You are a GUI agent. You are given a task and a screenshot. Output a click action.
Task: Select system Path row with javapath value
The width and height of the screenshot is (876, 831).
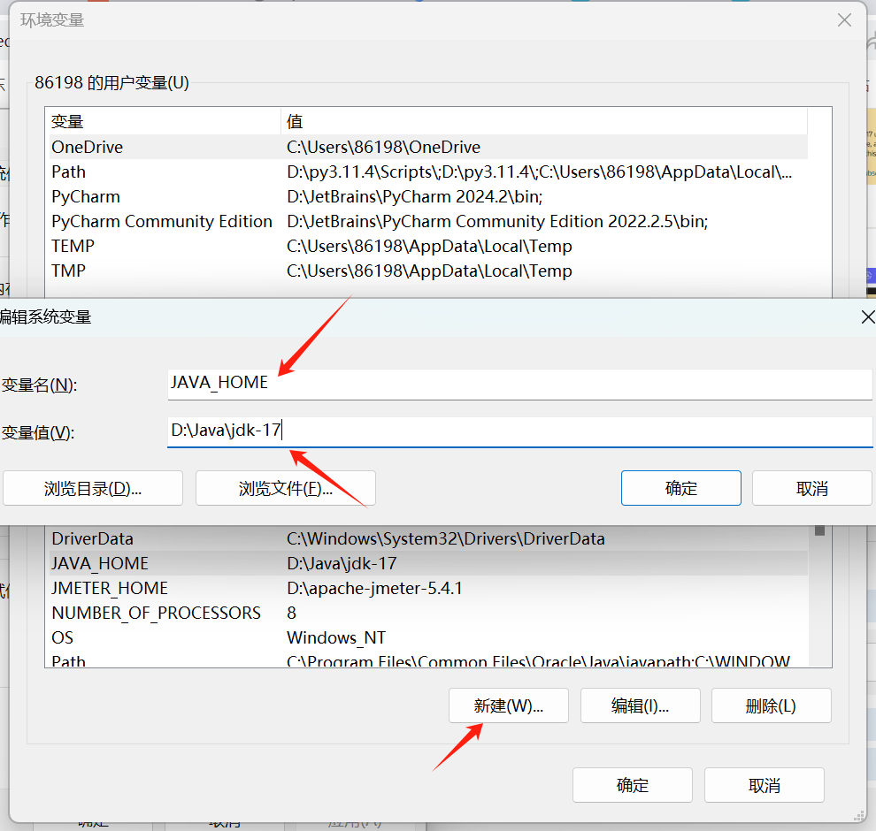(428, 659)
